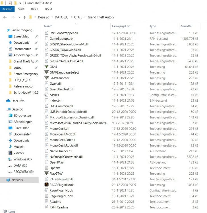Screen dimensions: 207x213
Task: Click the new folder icon in title bar
Action: click(x=15, y=3)
